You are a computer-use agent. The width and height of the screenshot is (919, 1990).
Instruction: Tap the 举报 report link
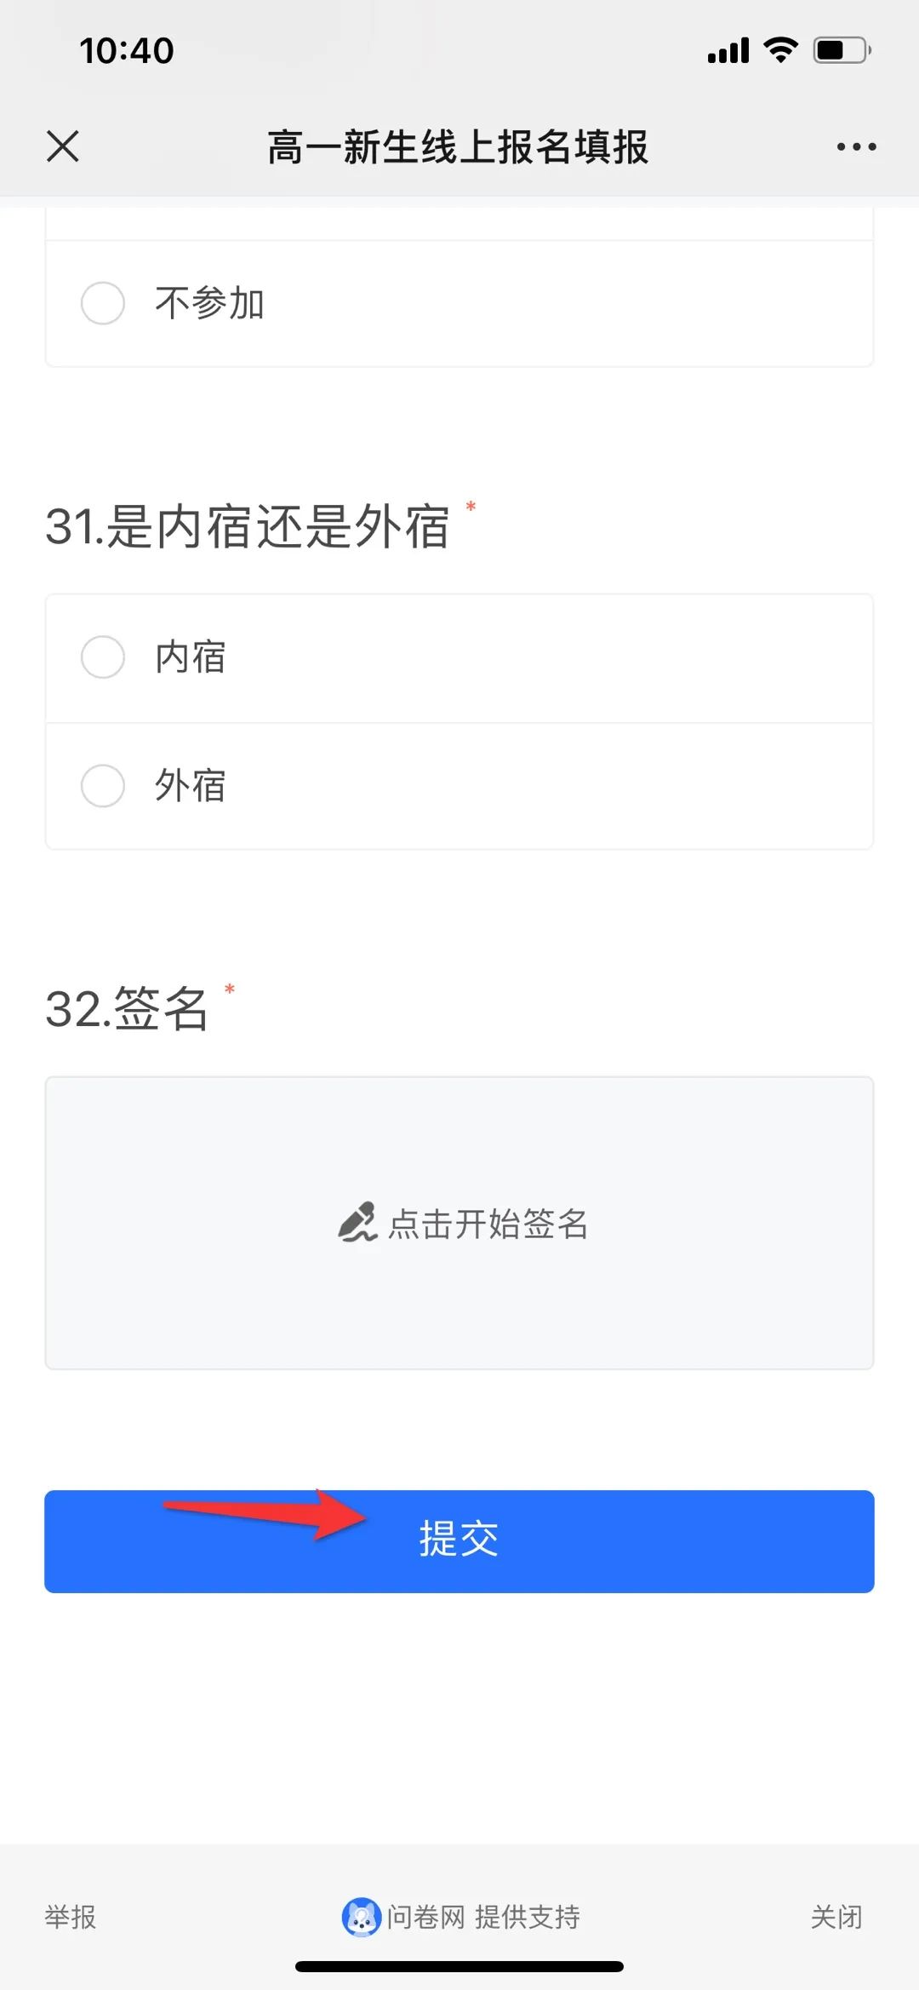[71, 1917]
